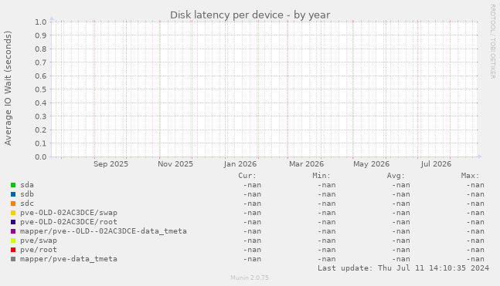The image size is (500, 286).
Task: Click the Avg: column header
Action: pos(396,176)
